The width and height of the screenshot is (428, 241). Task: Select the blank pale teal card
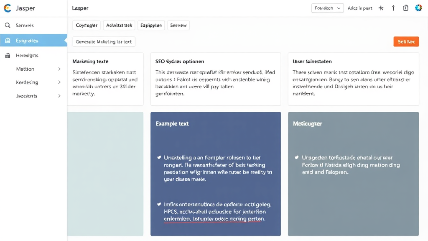coord(105,174)
